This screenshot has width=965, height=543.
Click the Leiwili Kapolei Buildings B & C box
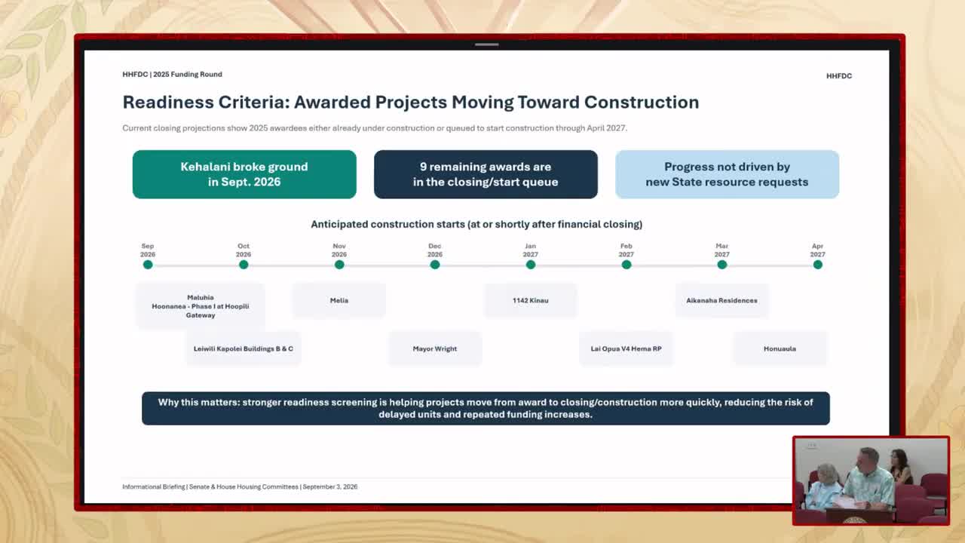click(244, 348)
